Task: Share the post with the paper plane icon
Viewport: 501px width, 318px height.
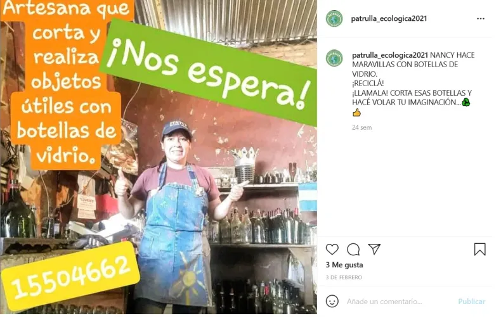Action: click(374, 249)
